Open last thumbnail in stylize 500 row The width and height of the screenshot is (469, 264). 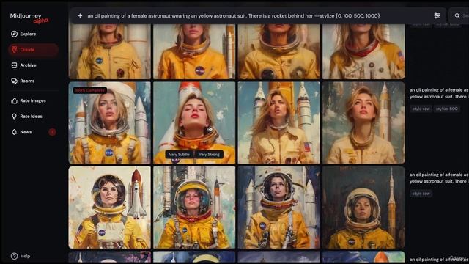pos(363,122)
